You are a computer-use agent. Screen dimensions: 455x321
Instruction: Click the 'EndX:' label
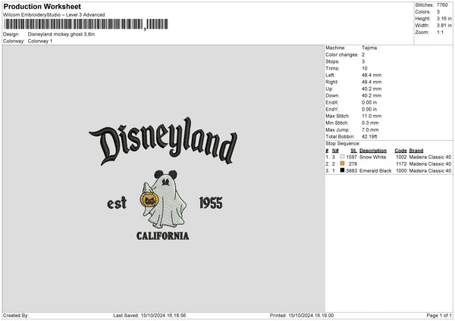332,102
